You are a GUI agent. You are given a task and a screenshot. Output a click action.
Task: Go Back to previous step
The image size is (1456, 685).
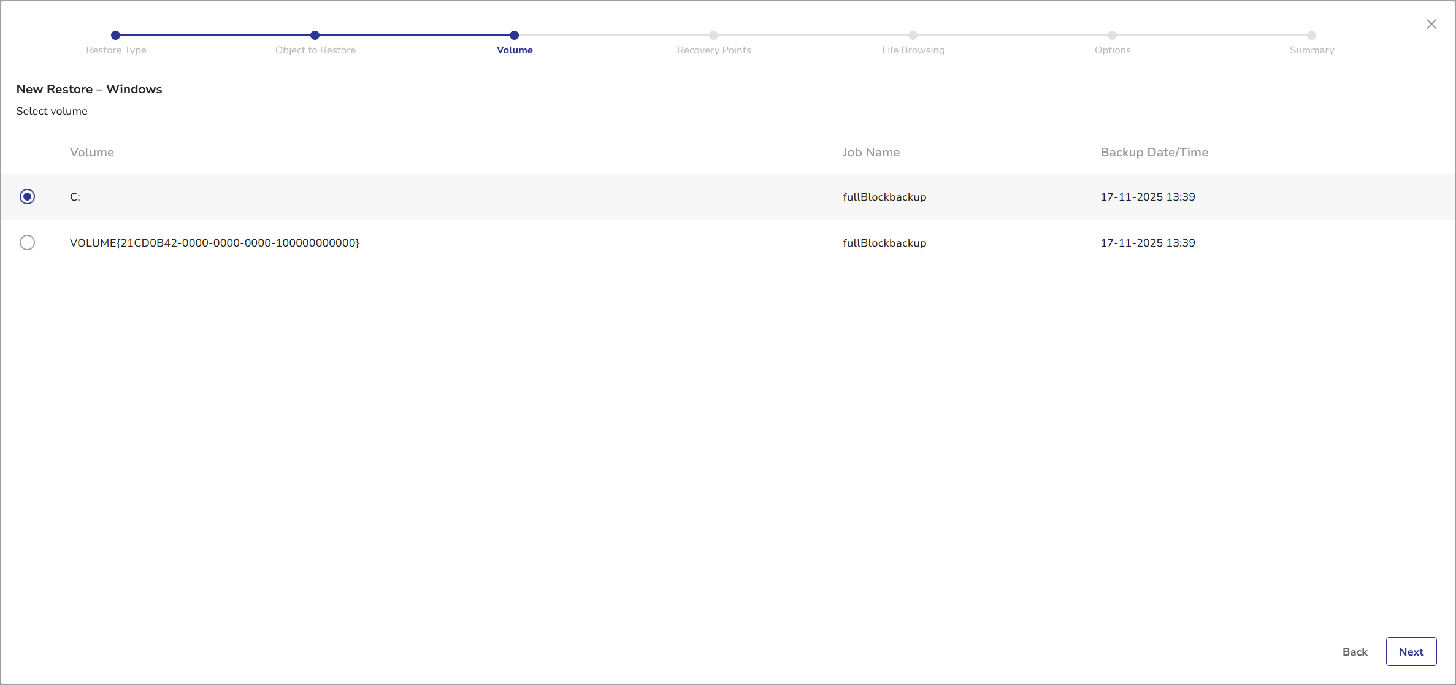point(1355,652)
